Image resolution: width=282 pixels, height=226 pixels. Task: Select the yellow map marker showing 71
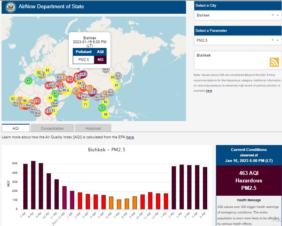[85, 105]
